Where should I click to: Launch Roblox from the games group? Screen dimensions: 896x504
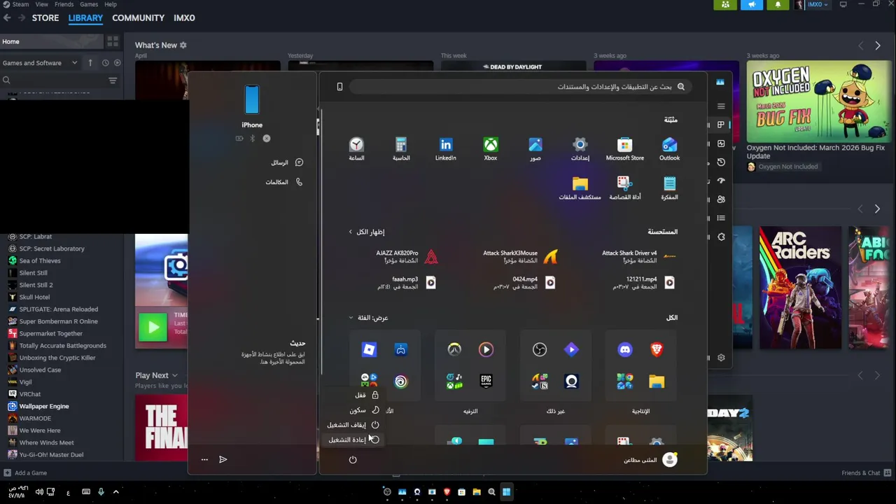pyautogui.click(x=369, y=349)
